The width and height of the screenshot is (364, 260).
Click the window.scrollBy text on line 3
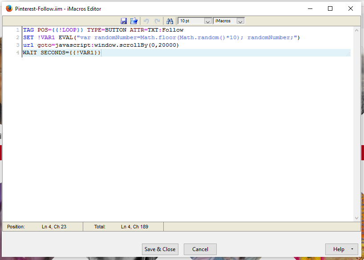point(121,45)
